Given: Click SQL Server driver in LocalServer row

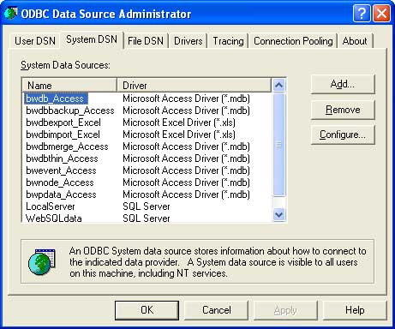Looking at the screenshot, I should coord(147,206).
